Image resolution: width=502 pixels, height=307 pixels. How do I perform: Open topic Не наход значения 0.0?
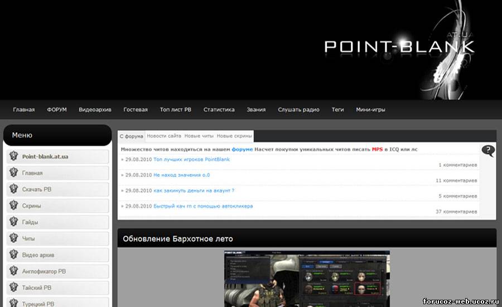point(181,175)
